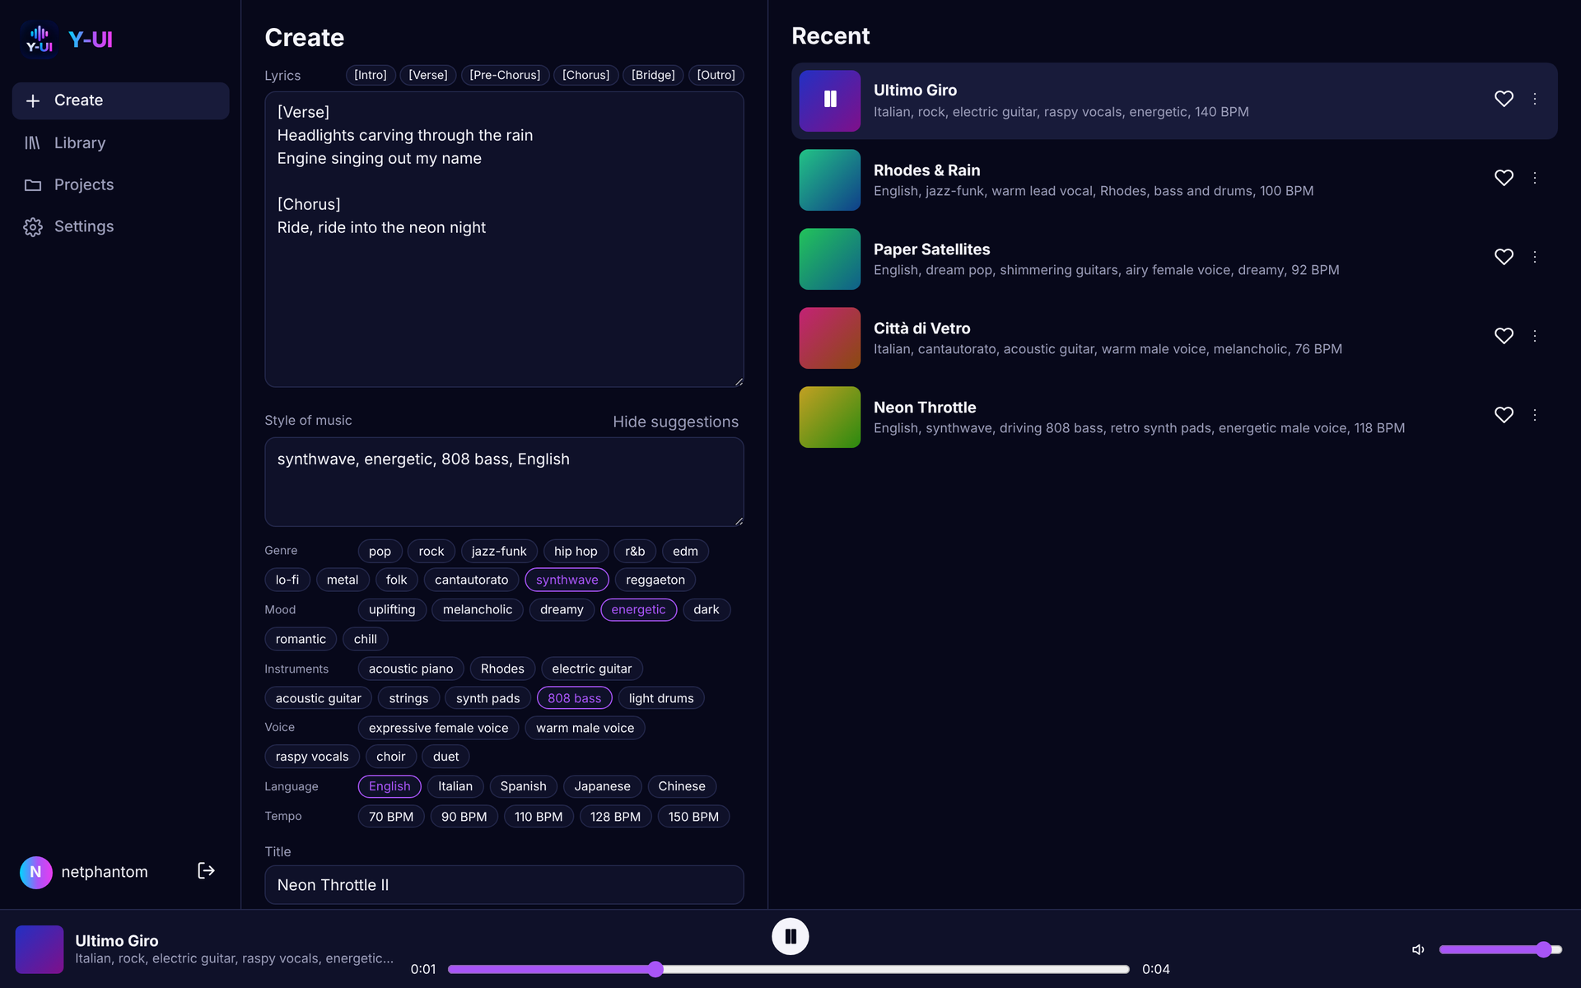The height and width of the screenshot is (988, 1581).
Task: Adjust the volume slider
Action: (x=1500, y=949)
